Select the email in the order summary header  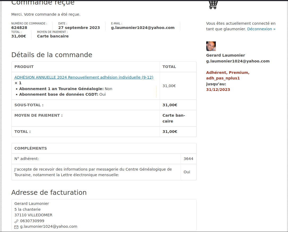click(x=143, y=28)
